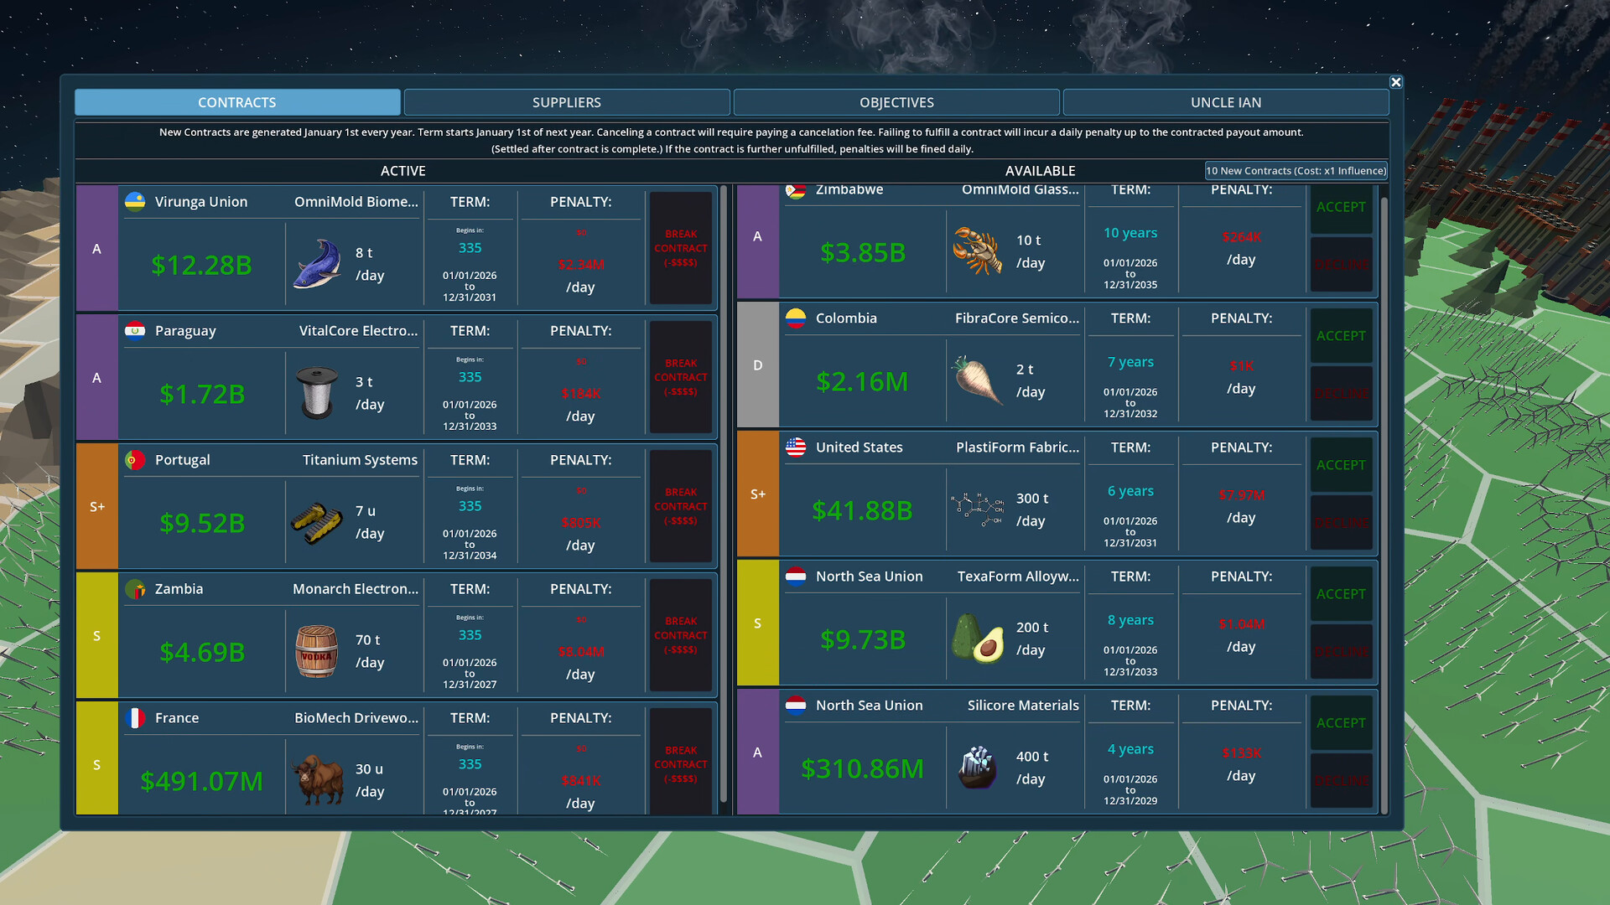Click the avocado icon on TexaForm Alloyworks contract
1610x905 pixels.
click(977, 637)
